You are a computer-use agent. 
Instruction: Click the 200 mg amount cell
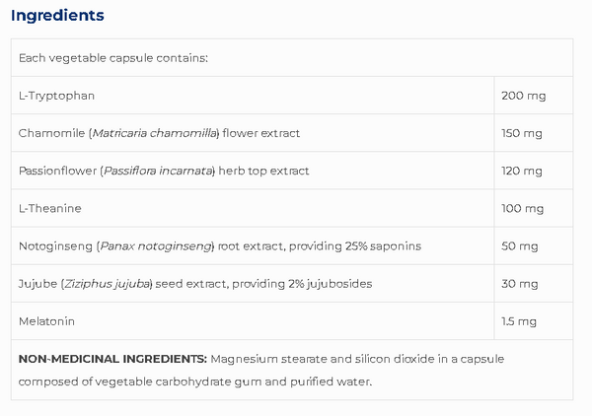[534, 96]
